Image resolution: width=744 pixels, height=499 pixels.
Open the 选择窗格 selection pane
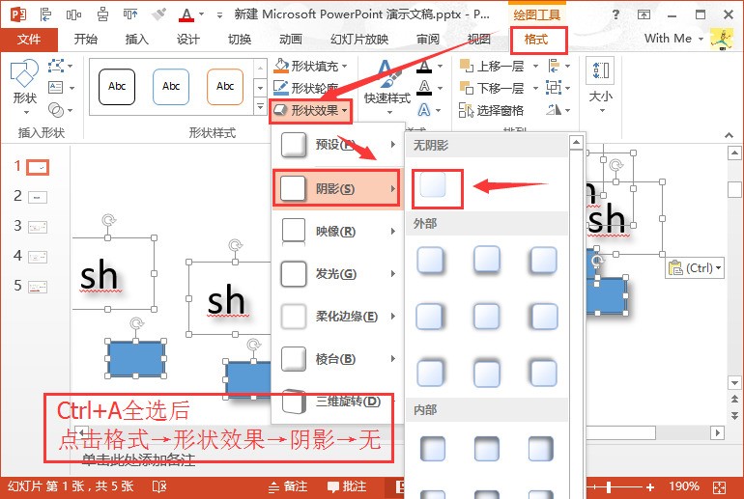click(492, 110)
